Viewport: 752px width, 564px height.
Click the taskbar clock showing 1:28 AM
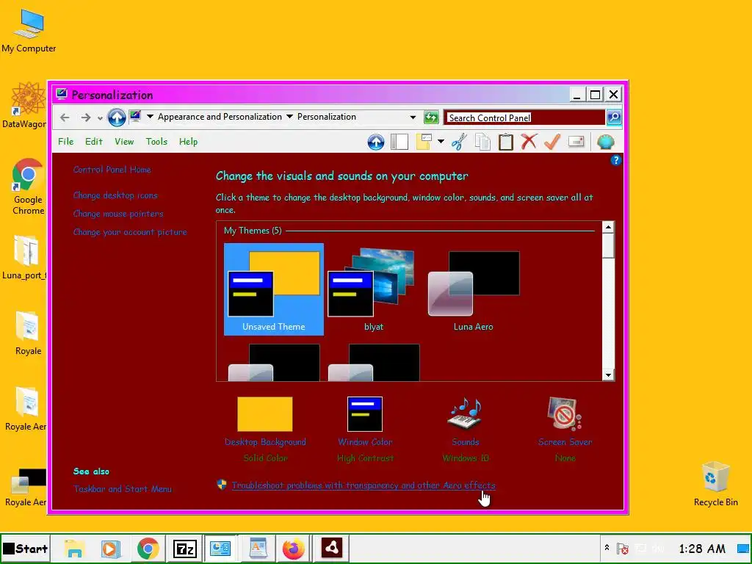tap(702, 549)
